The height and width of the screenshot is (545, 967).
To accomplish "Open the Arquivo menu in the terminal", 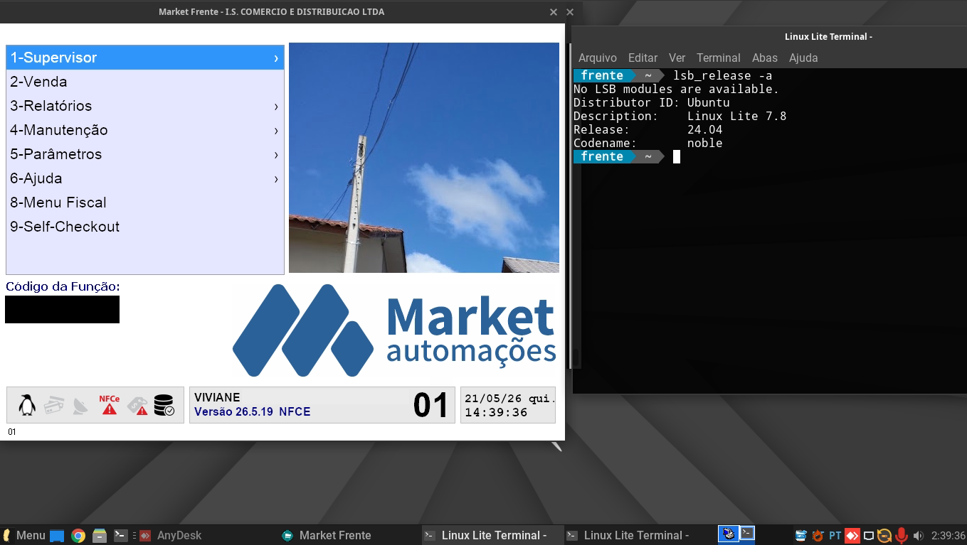I will point(598,58).
